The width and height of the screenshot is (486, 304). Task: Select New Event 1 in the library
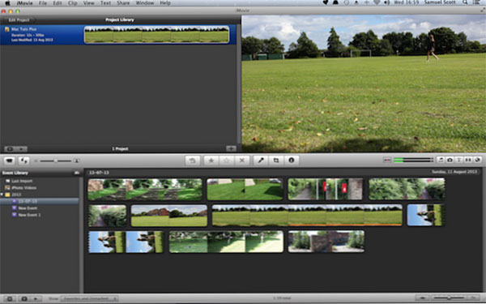[x=29, y=215]
